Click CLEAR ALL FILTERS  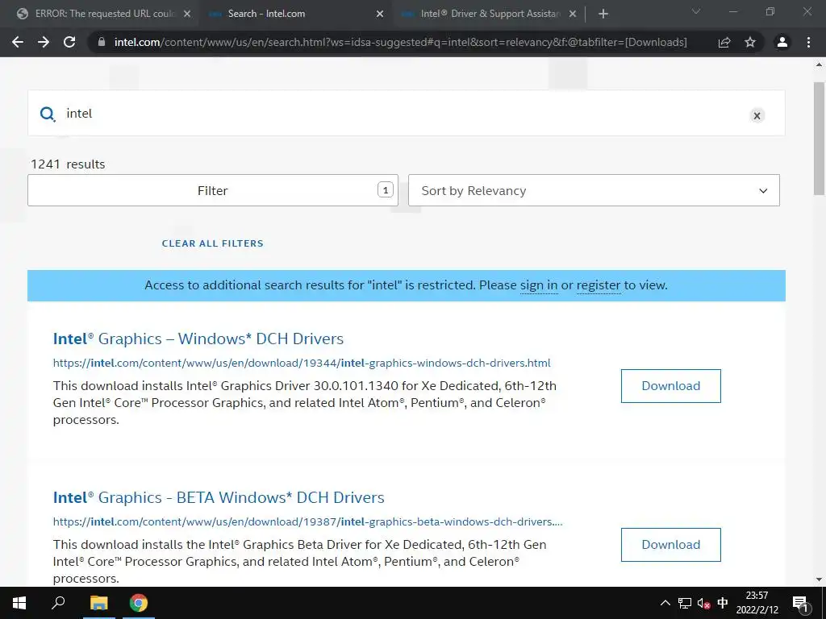pos(213,243)
